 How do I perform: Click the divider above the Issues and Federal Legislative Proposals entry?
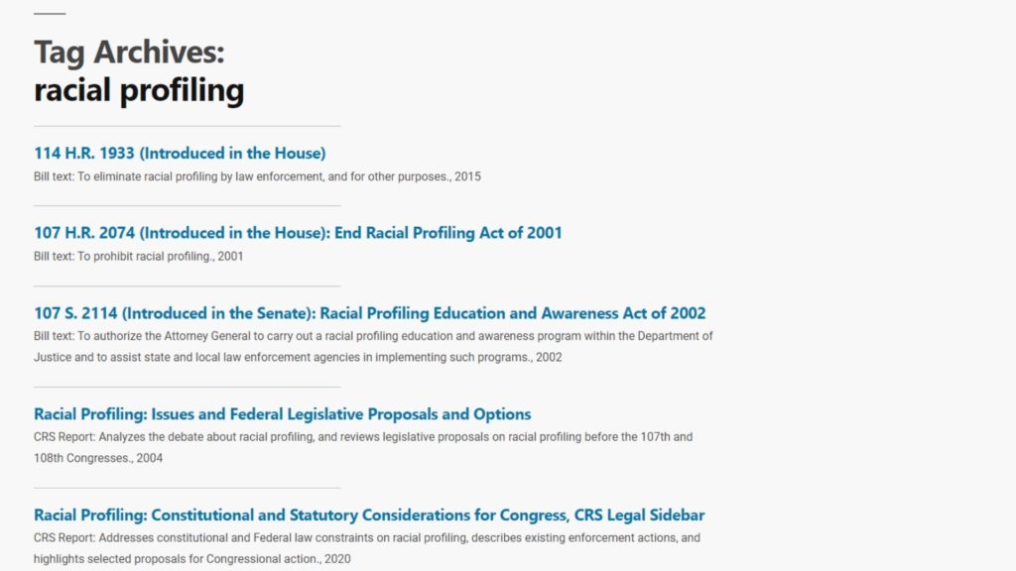tap(188, 388)
